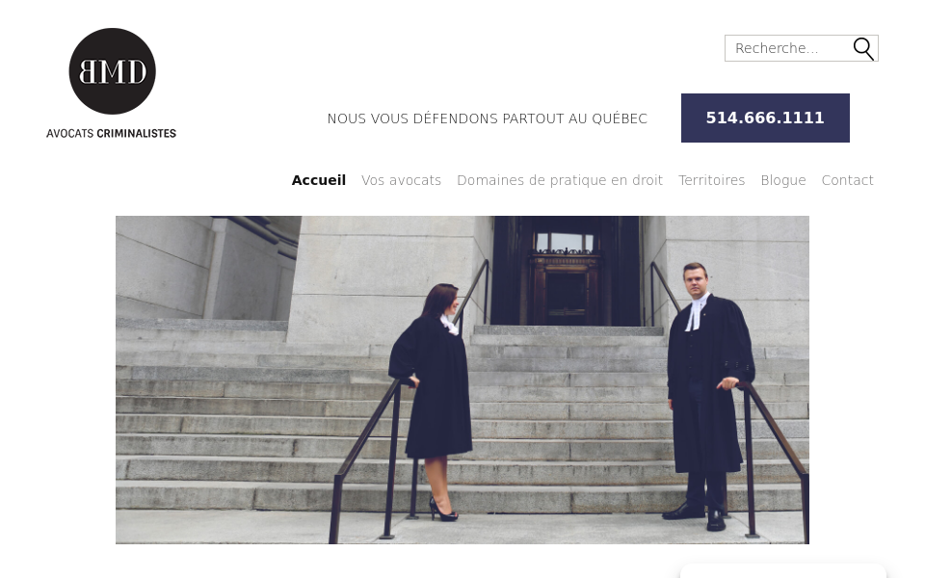Call the 514.666.1111 phone button

tap(765, 118)
